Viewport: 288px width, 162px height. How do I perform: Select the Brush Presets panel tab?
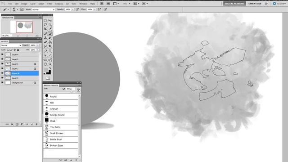(51, 85)
